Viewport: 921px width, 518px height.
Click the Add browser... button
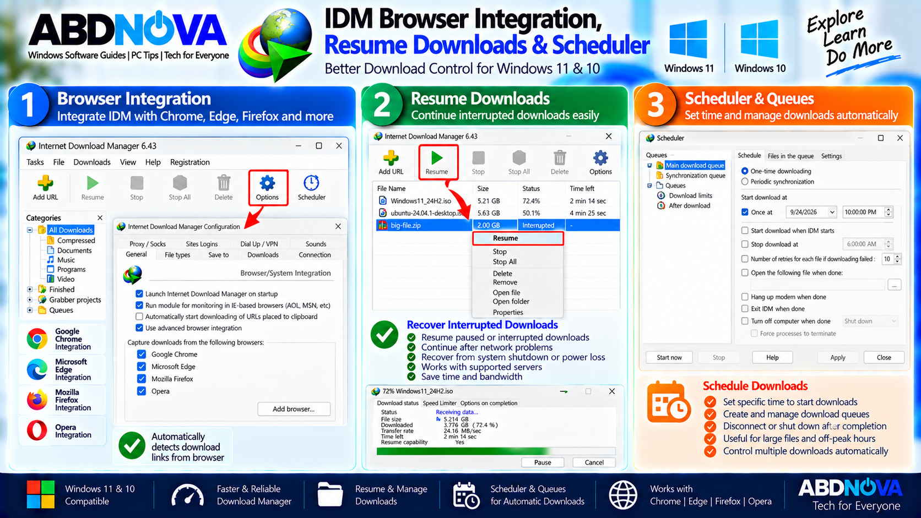(294, 409)
